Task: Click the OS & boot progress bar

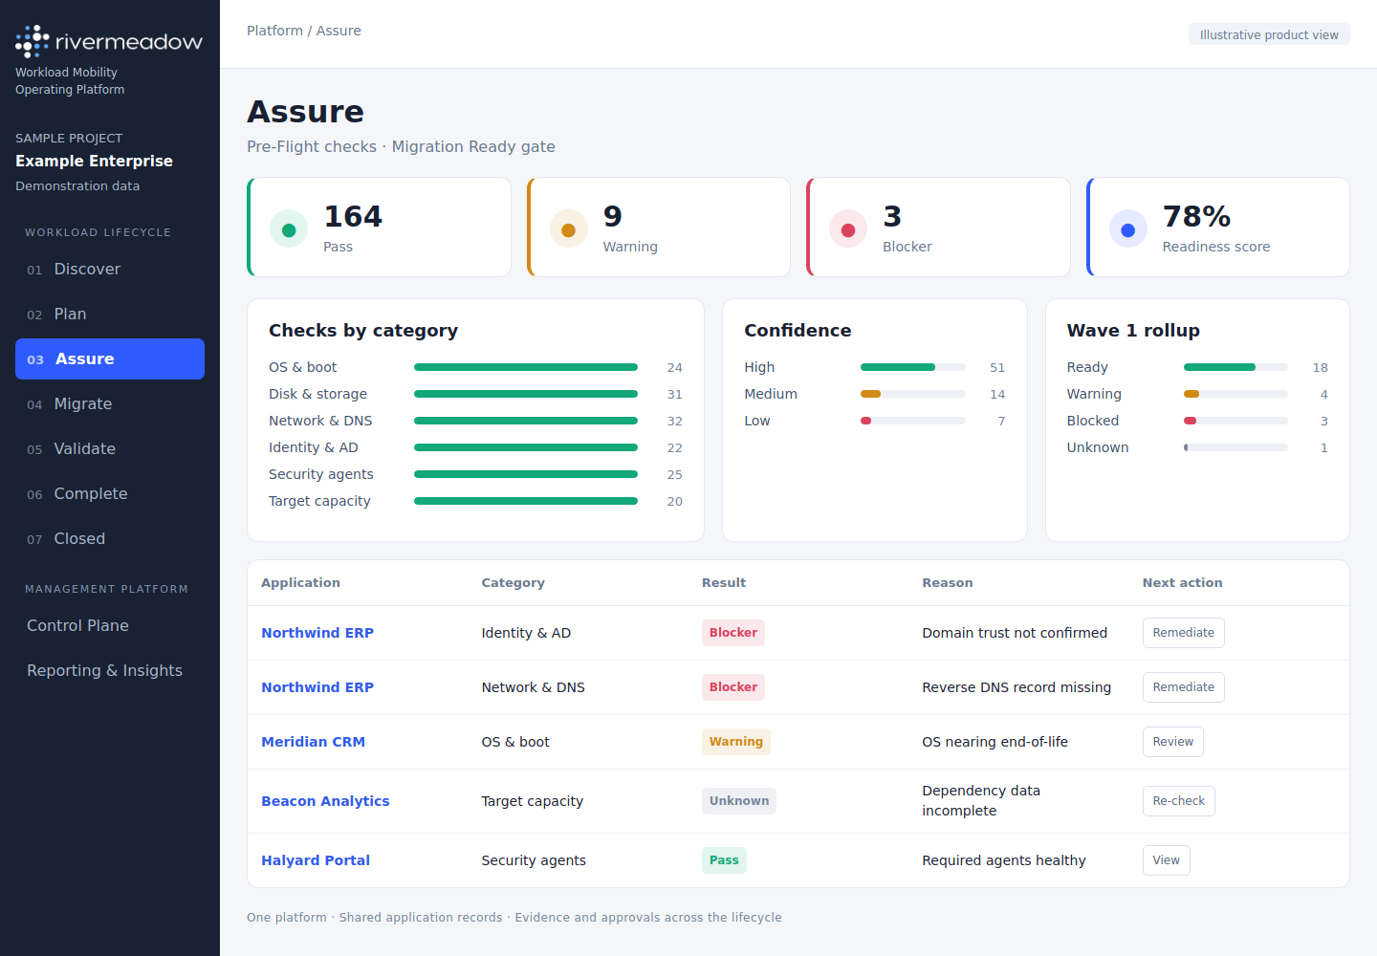Action: [526, 367]
